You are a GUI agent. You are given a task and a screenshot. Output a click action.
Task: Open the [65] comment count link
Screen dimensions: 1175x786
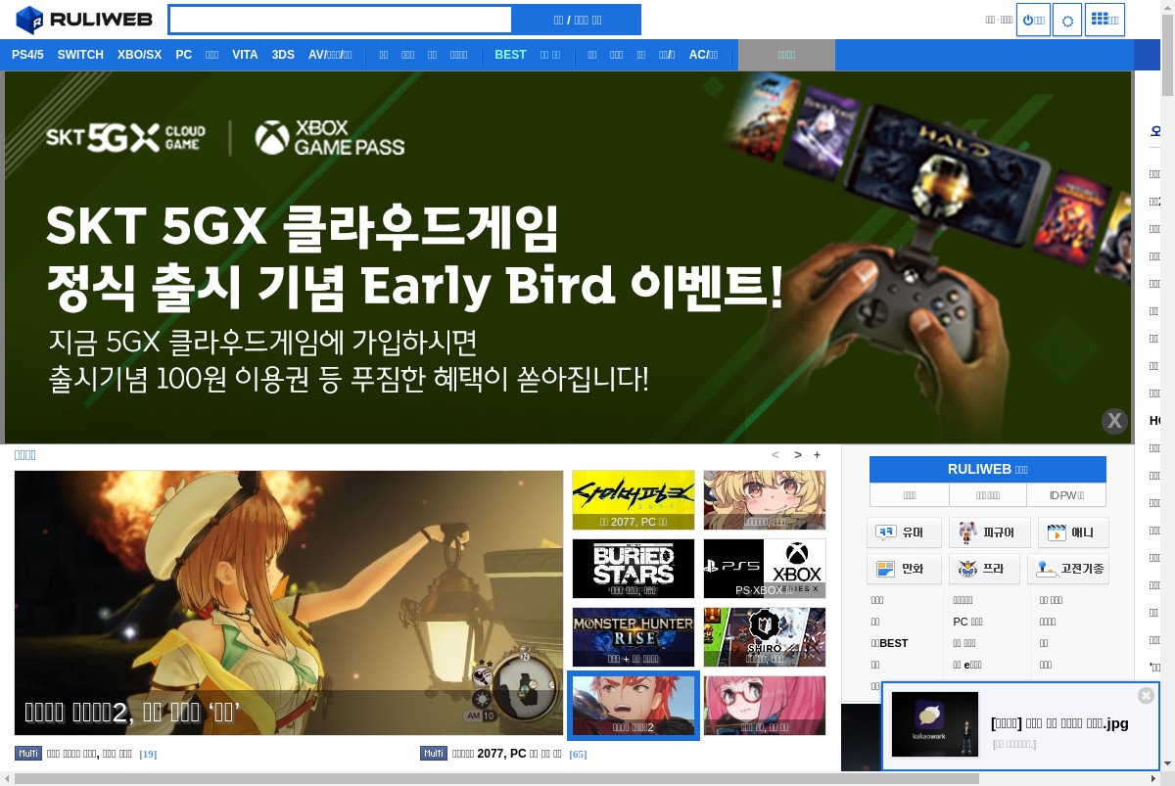(x=578, y=754)
